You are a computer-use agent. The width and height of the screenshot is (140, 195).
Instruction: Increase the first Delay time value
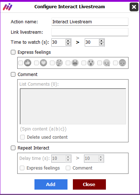tap(68, 157)
